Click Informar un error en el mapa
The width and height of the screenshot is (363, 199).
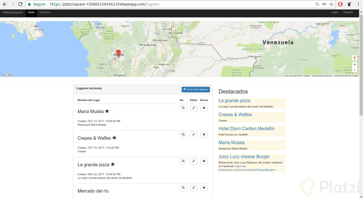346,76
